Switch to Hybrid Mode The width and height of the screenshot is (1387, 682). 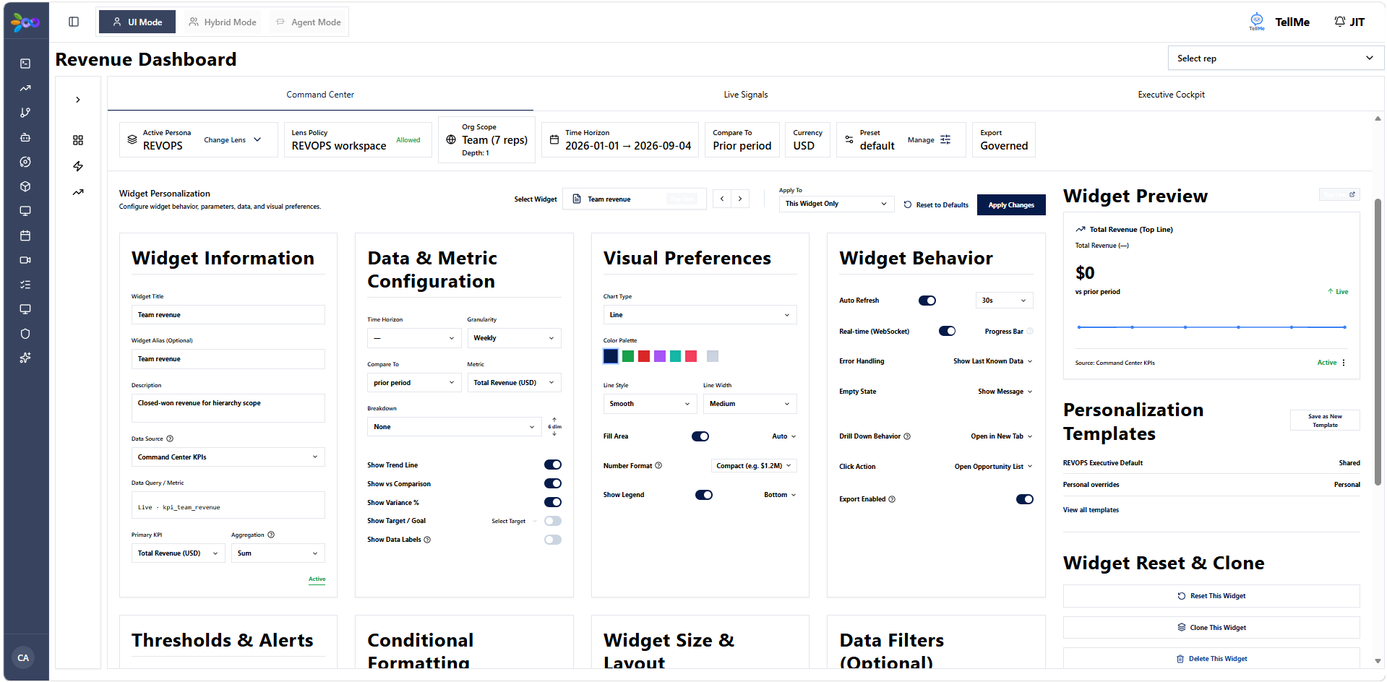(223, 22)
